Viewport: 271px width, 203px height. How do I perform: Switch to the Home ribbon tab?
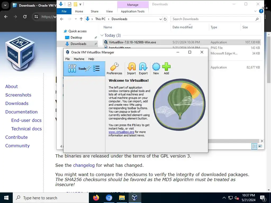pyautogui.click(x=79, y=11)
